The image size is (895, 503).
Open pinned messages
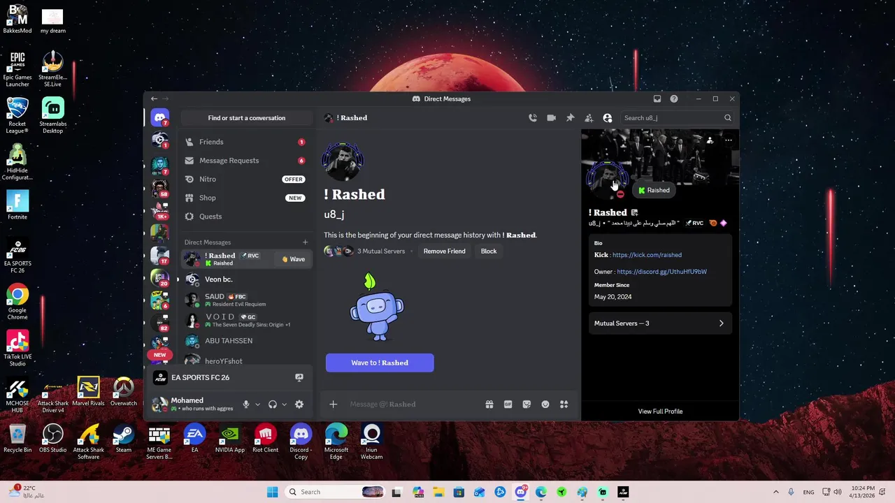[570, 118]
